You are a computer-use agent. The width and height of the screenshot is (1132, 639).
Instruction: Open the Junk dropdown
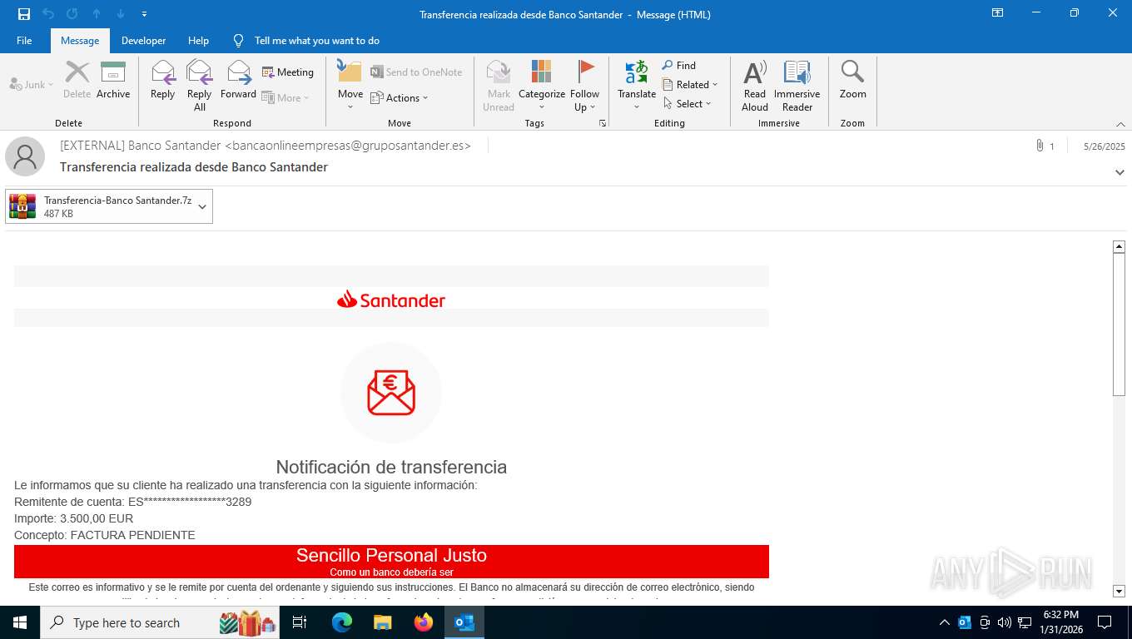click(32, 85)
